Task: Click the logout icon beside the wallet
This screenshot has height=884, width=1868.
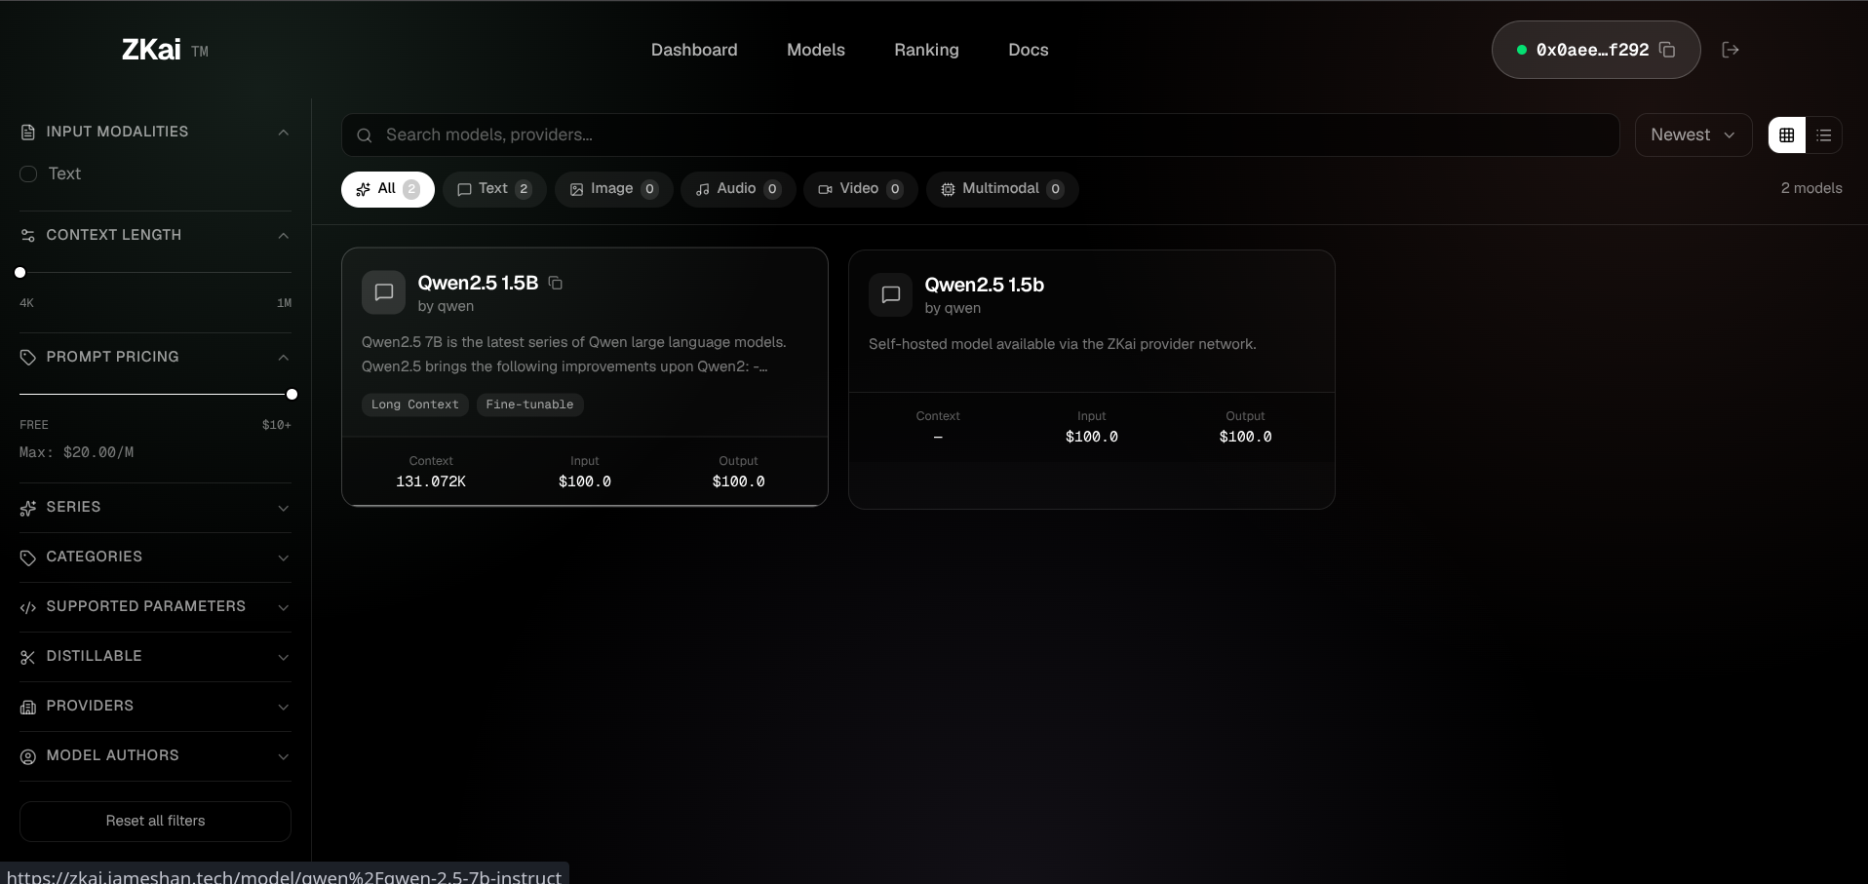Action: 1731,50
